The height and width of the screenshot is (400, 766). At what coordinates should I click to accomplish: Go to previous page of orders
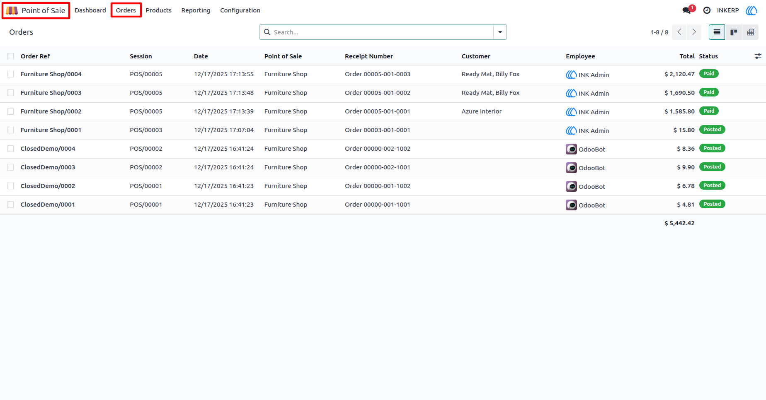(x=679, y=32)
